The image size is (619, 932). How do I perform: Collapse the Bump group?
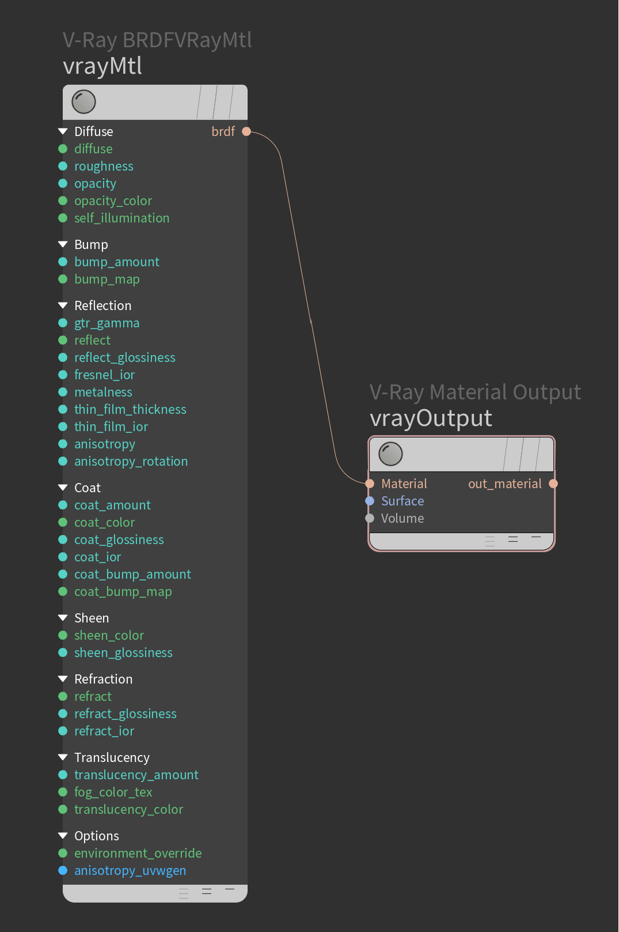click(63, 244)
